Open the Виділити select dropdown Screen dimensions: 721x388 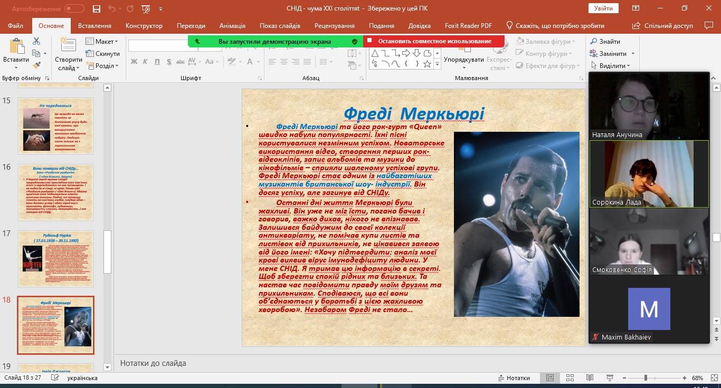(610, 66)
